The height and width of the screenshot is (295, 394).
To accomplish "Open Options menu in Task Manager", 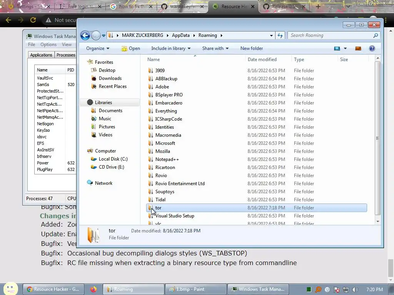I will (48, 45).
